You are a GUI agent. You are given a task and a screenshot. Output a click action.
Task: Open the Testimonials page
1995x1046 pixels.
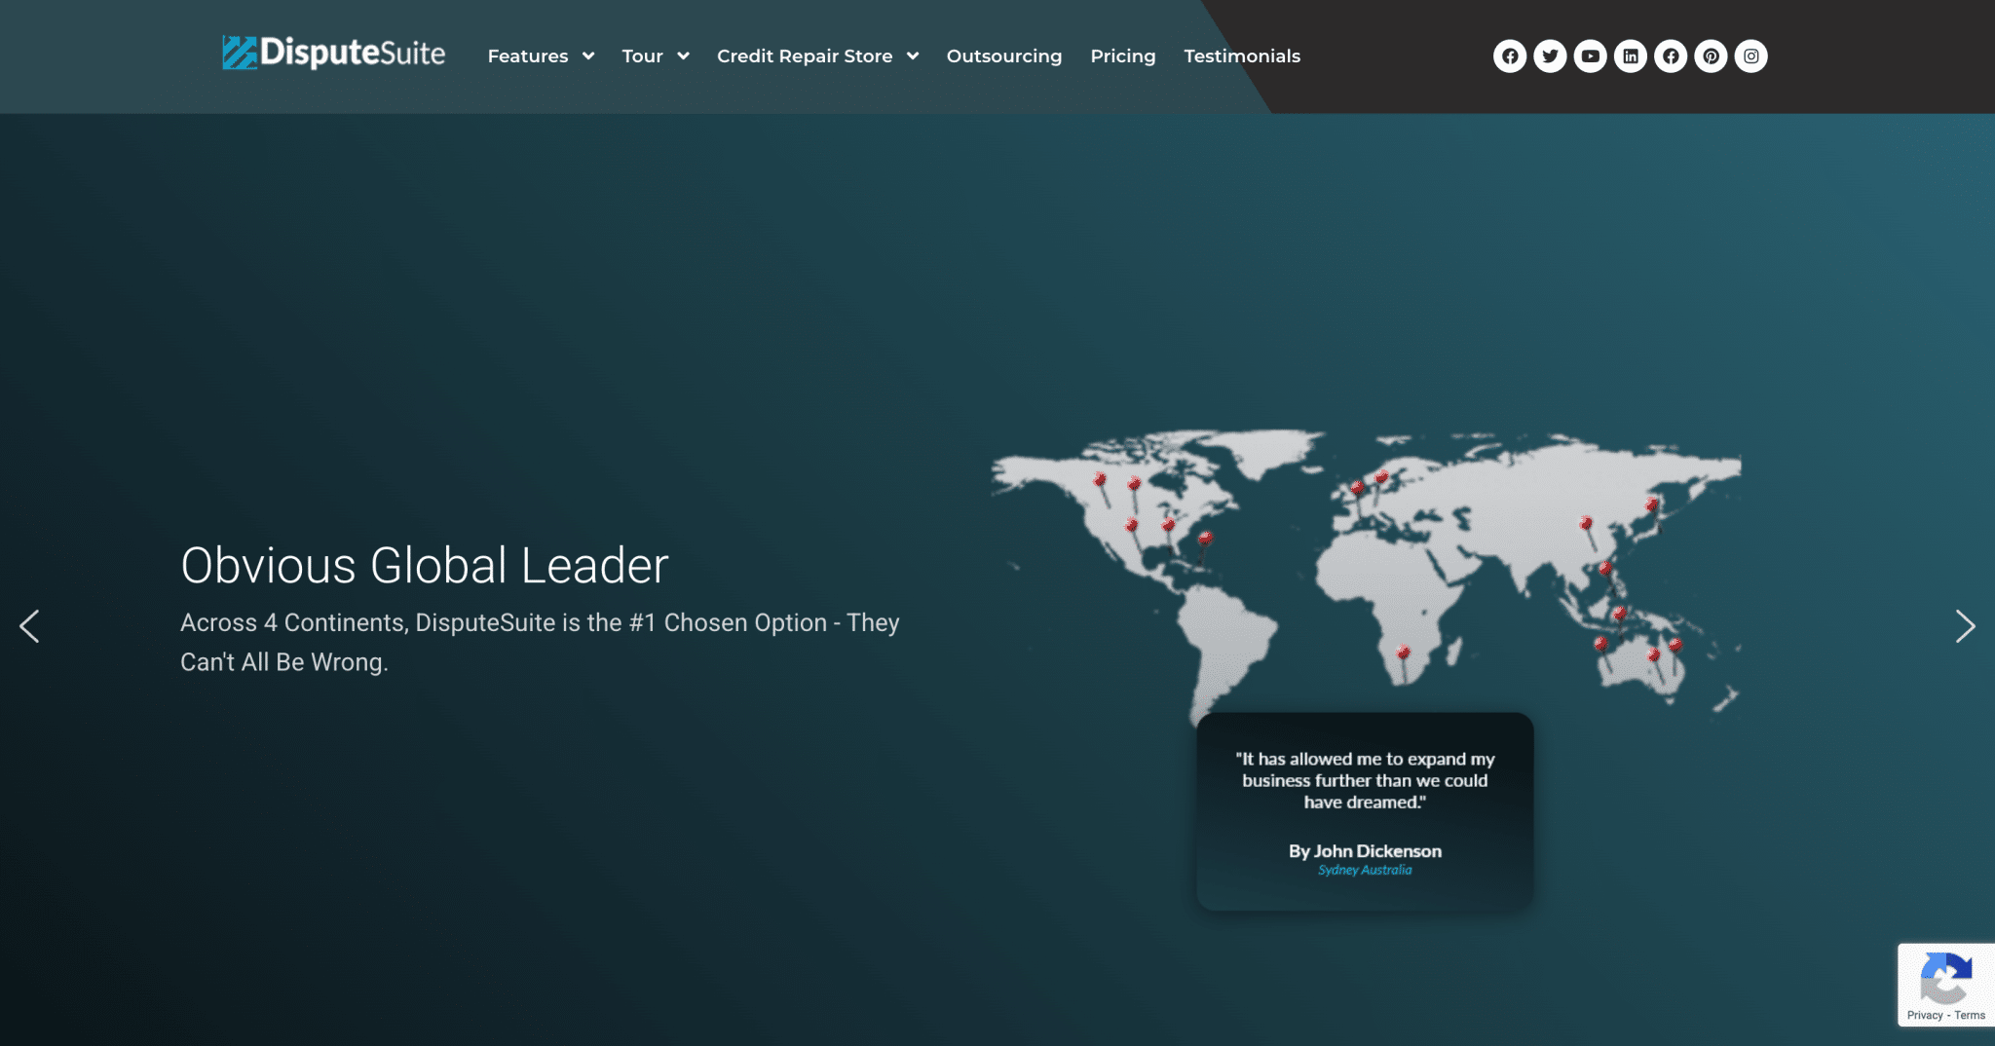pyautogui.click(x=1242, y=56)
